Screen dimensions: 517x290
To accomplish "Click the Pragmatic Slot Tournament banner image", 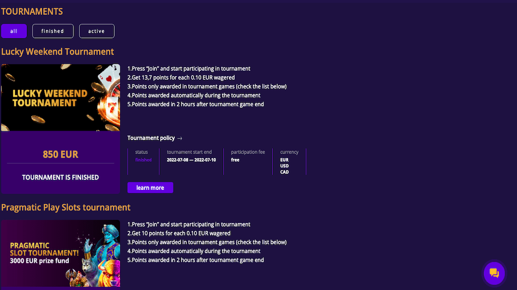I will click(61, 253).
